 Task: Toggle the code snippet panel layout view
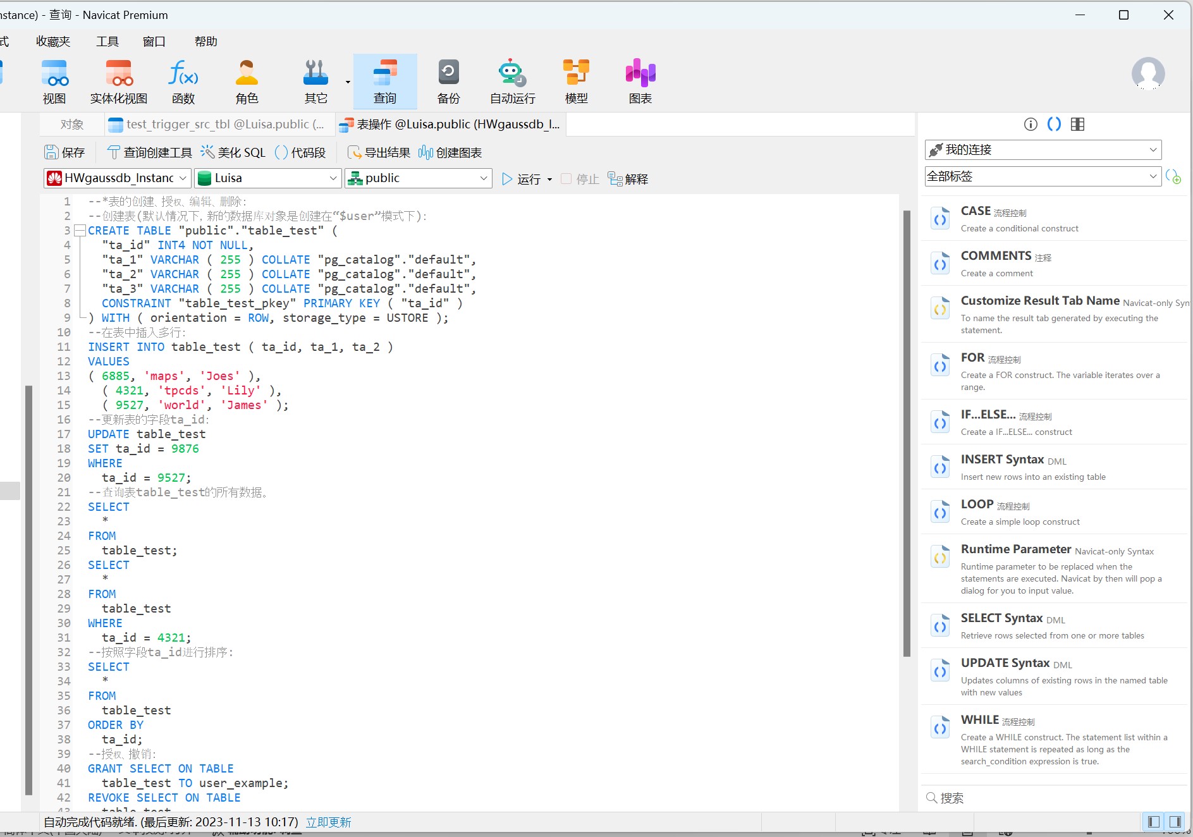pyautogui.click(x=1077, y=124)
